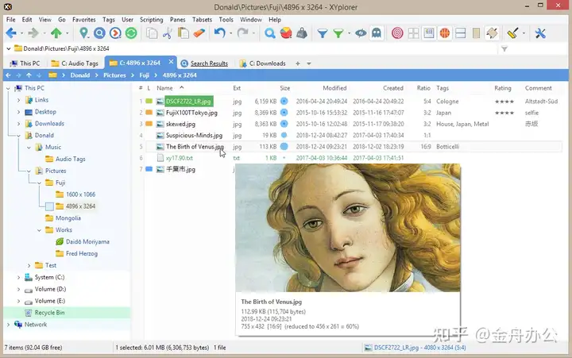Expand the Test folder tree node
The image size is (572, 358).
29,265
